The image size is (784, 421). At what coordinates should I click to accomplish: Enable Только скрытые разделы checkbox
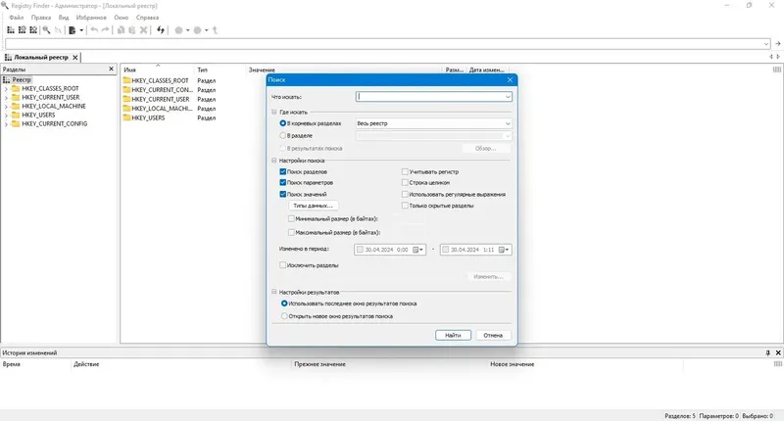[x=405, y=206]
